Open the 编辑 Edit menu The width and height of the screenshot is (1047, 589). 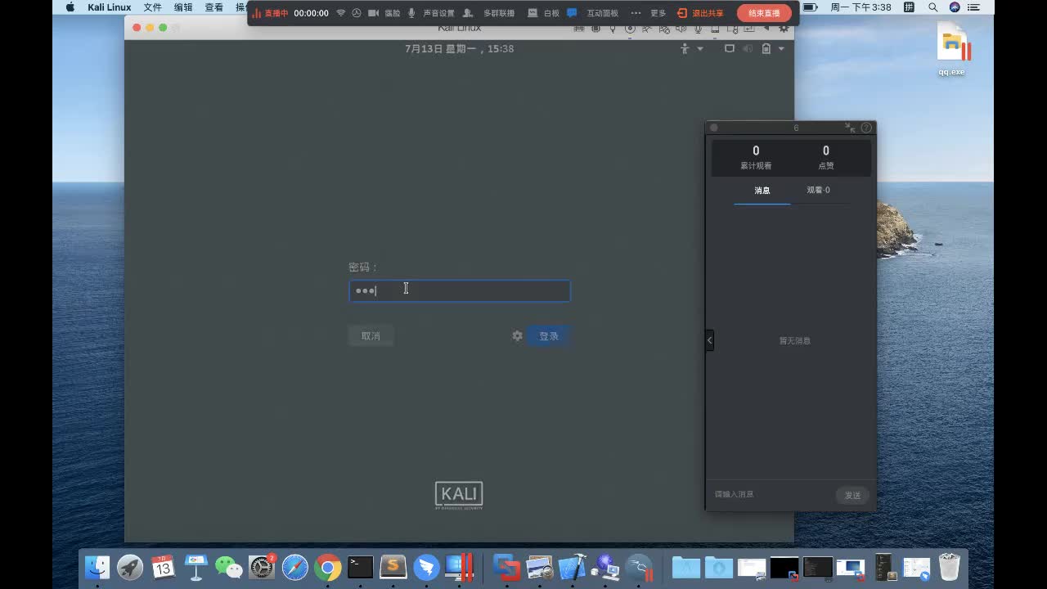[x=183, y=7]
